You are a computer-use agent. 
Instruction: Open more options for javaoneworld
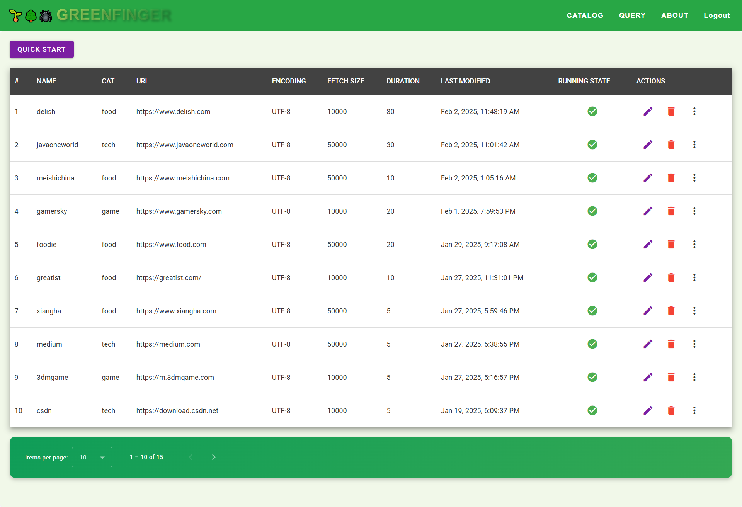[694, 145]
